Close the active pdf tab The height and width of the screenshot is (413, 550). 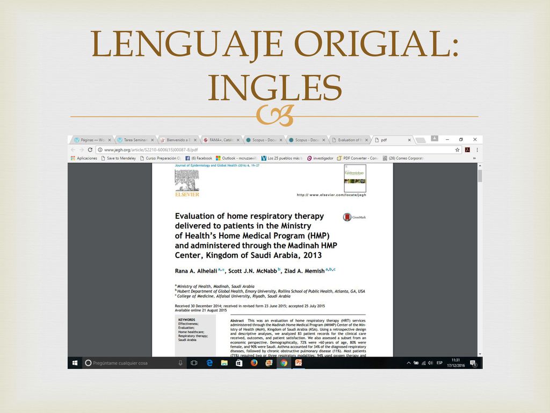pos(409,140)
